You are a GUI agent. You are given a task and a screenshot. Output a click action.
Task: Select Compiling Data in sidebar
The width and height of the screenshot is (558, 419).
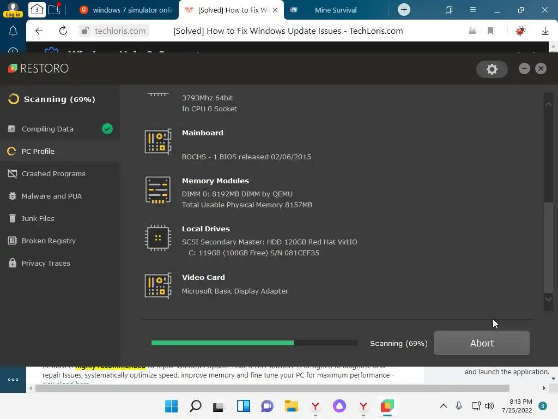(60, 129)
